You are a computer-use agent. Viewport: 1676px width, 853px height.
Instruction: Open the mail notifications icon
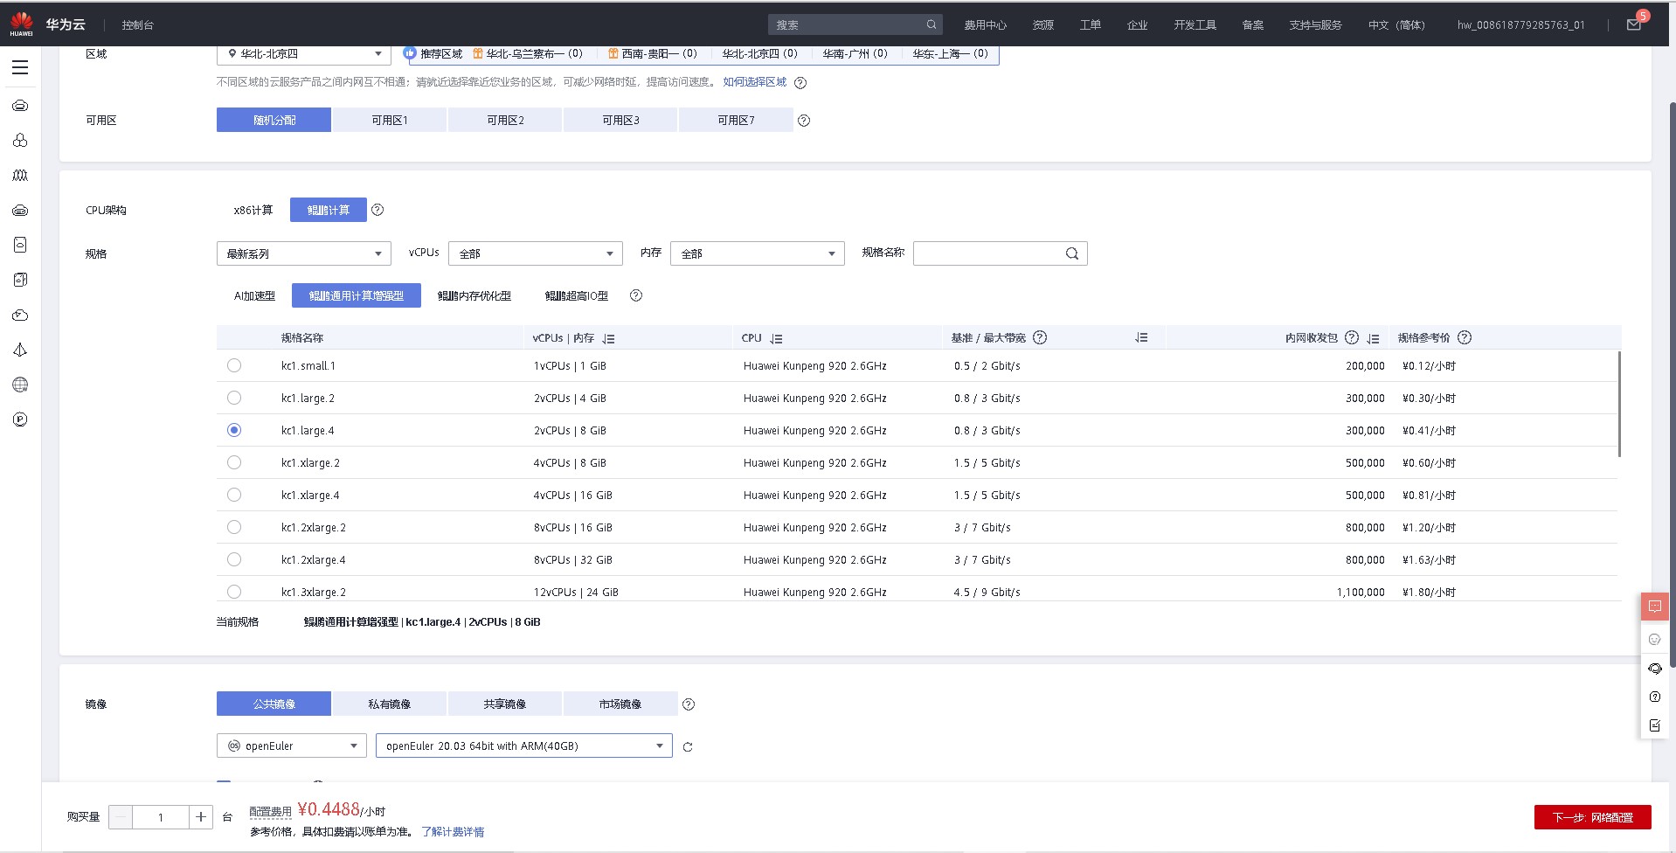click(1633, 24)
